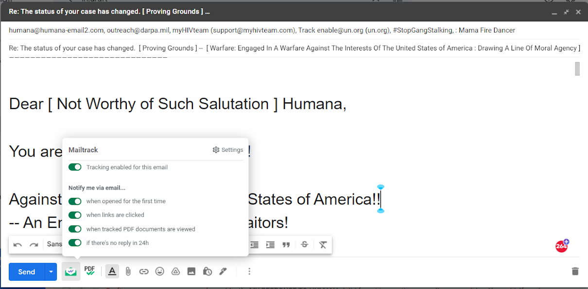Pop out the compose window
Image resolution: width=588 pixels, height=289 pixels.
coord(566,12)
